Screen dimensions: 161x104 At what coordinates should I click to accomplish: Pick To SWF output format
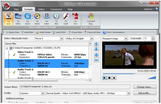click(x=66, y=19)
